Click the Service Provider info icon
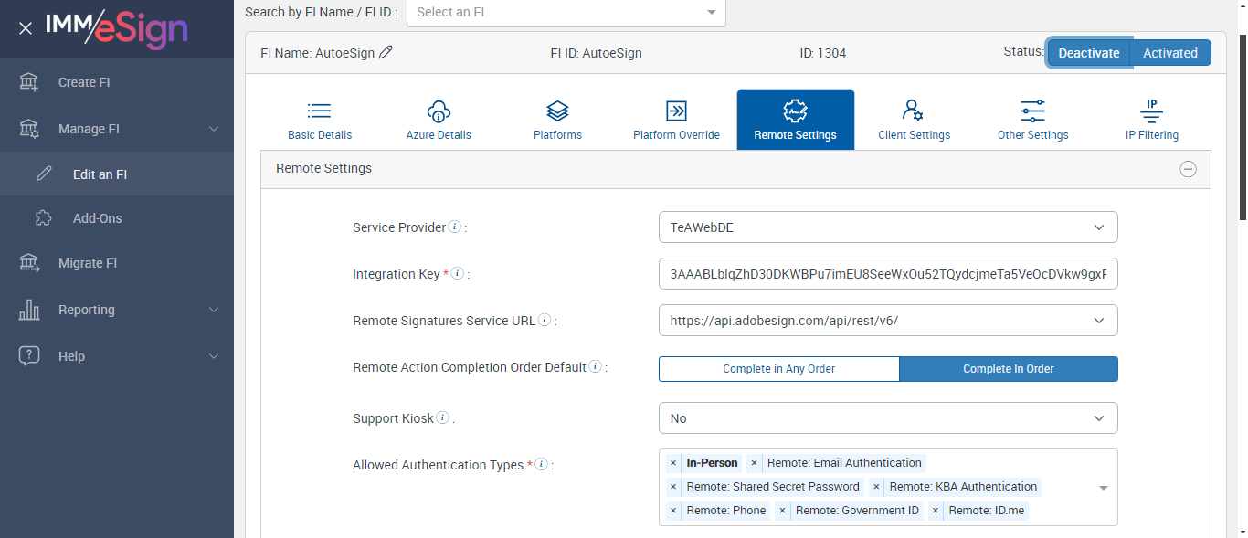This screenshot has width=1248, height=538. coord(455,227)
